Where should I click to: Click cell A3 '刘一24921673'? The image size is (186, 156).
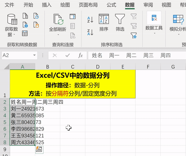point(22,108)
